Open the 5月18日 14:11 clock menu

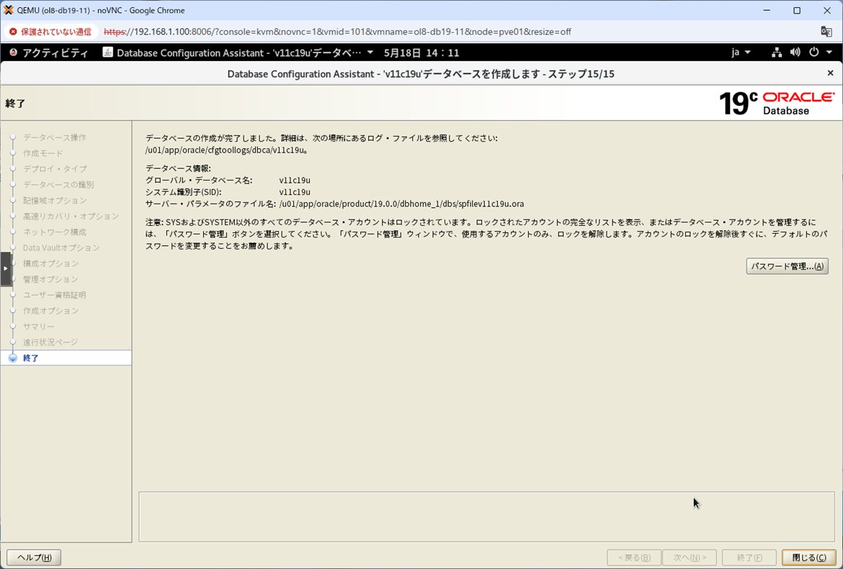coord(421,53)
